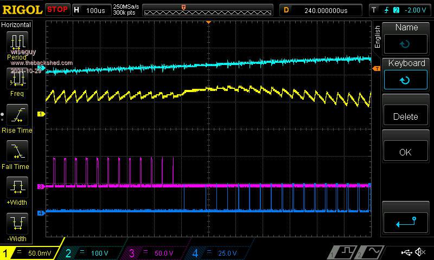The height and width of the screenshot is (260, 434).
Task: Add the -Width measurement
Action: click(x=18, y=223)
